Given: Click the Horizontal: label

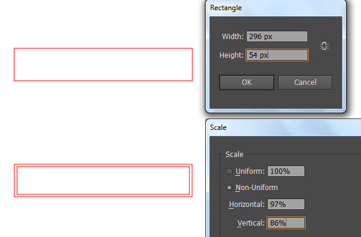Looking at the screenshot, I should coord(247,205).
